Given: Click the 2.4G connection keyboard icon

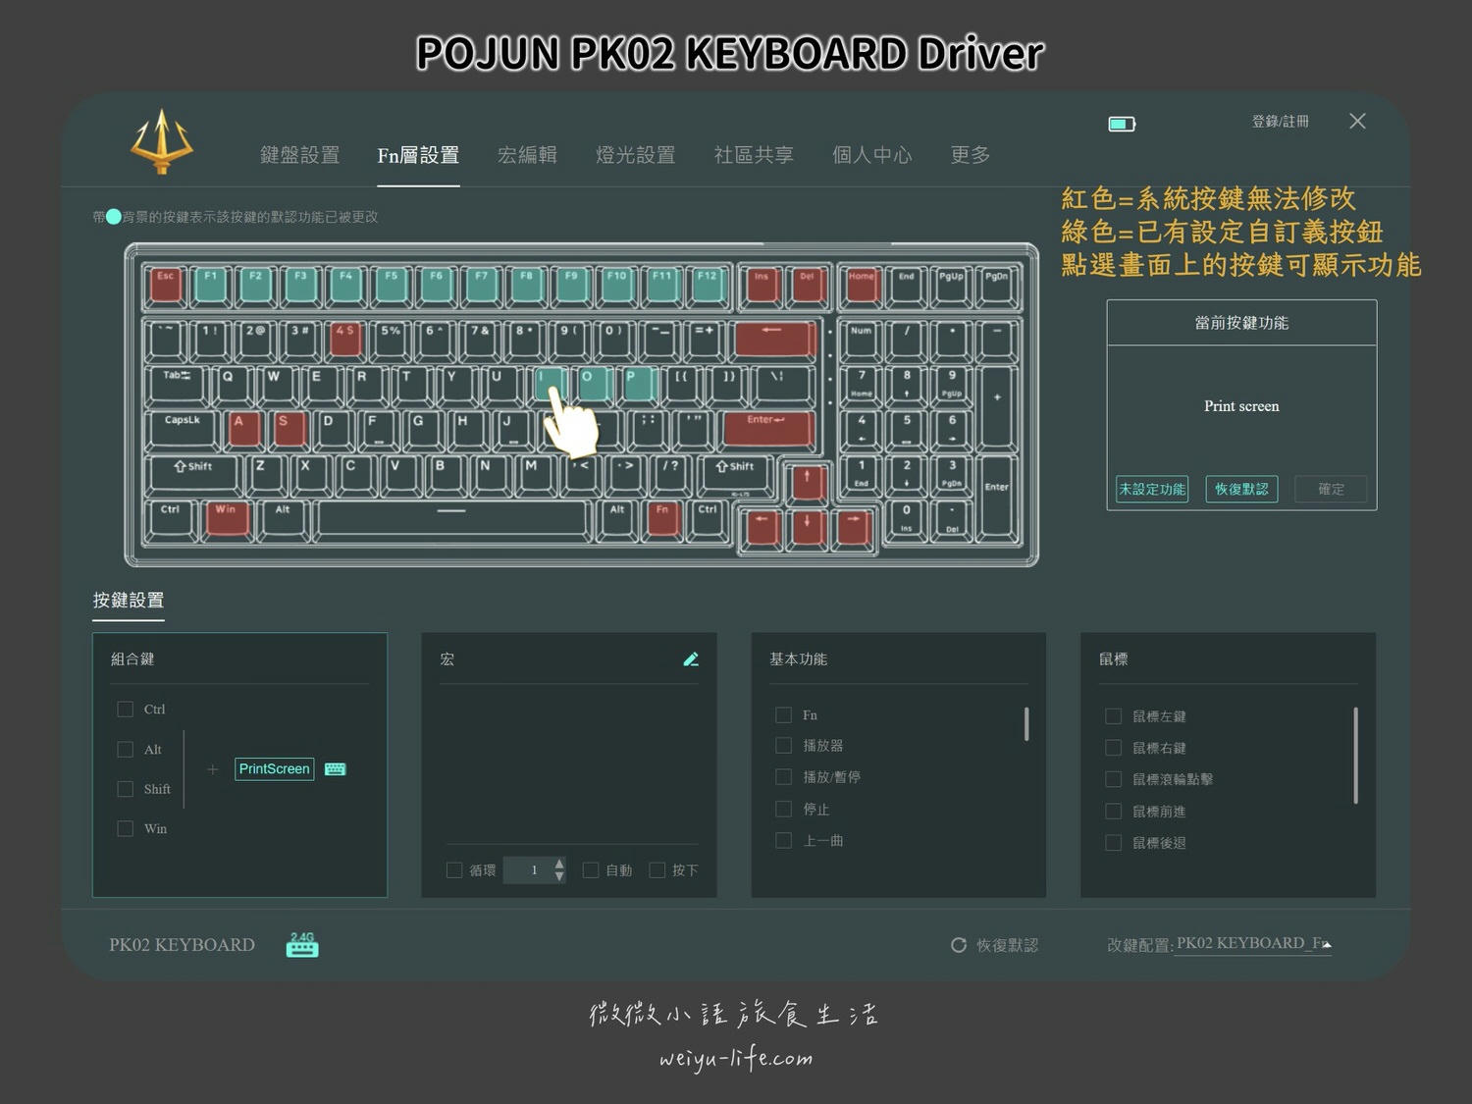Looking at the screenshot, I should [x=302, y=944].
